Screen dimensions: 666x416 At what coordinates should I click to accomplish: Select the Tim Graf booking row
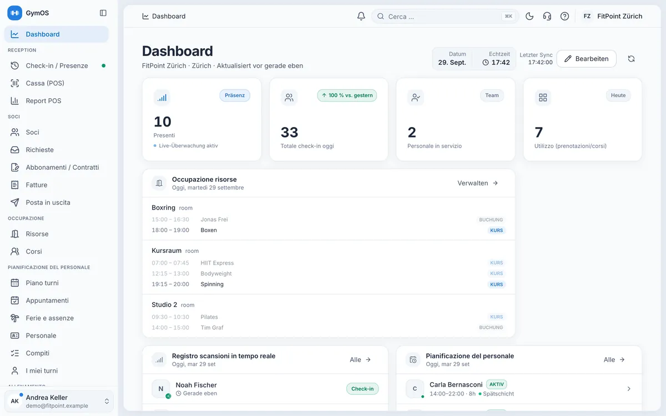[329, 328]
